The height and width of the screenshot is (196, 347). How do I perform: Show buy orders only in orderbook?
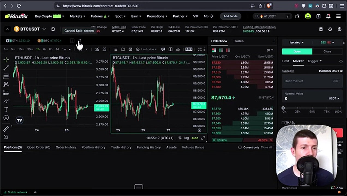coord(221,50)
